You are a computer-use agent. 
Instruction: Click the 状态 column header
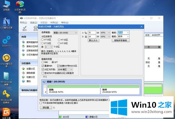click(147, 35)
